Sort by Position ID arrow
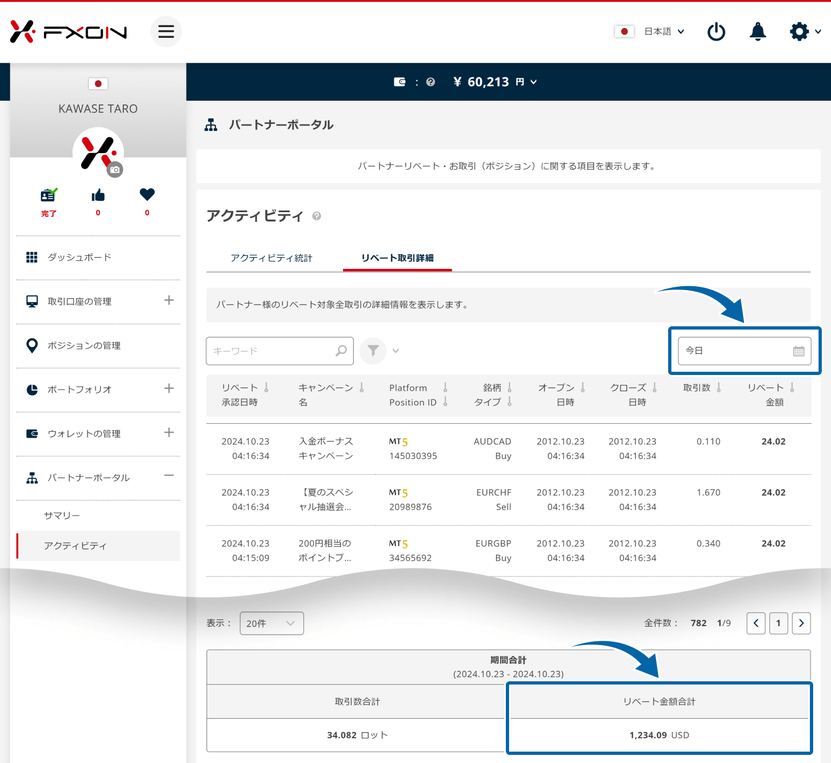The width and height of the screenshot is (831, 763). pos(445,402)
